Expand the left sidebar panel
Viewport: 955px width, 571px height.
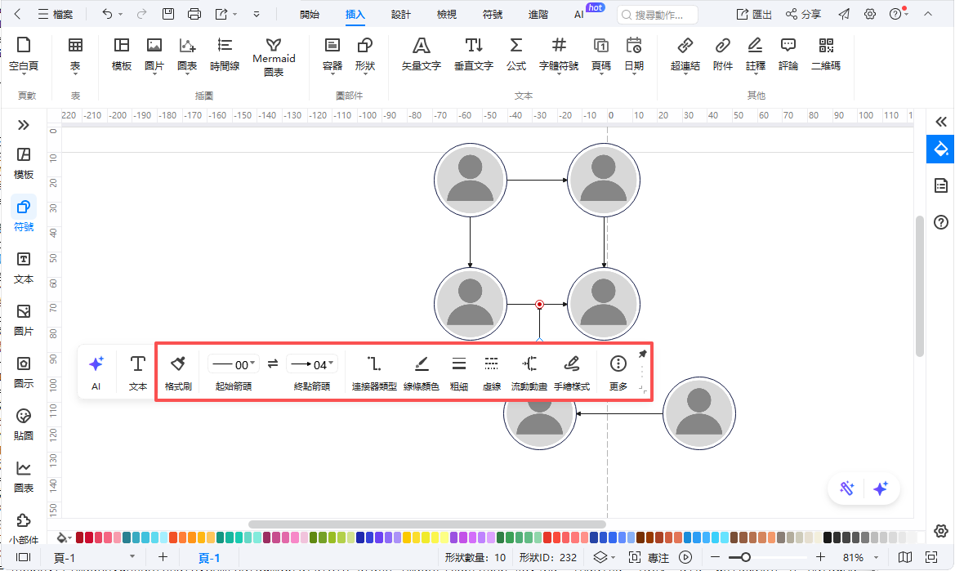tap(24, 125)
